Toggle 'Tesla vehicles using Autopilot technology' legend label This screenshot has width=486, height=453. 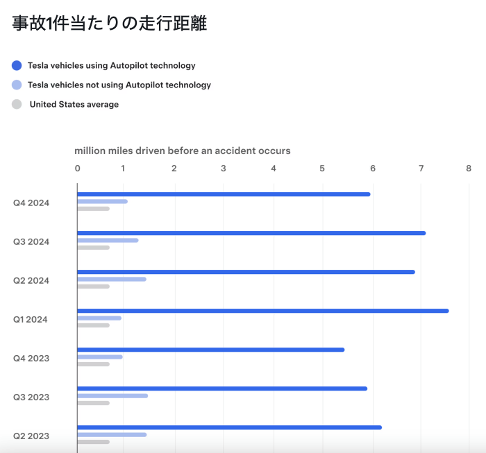(x=111, y=66)
